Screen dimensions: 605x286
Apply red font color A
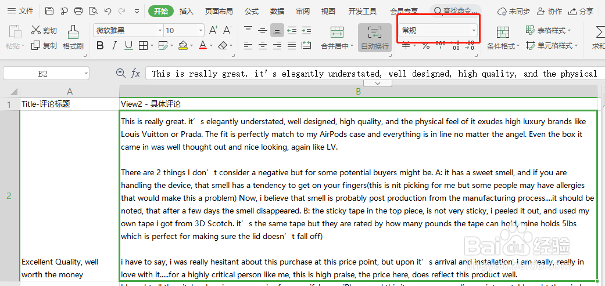[203, 46]
